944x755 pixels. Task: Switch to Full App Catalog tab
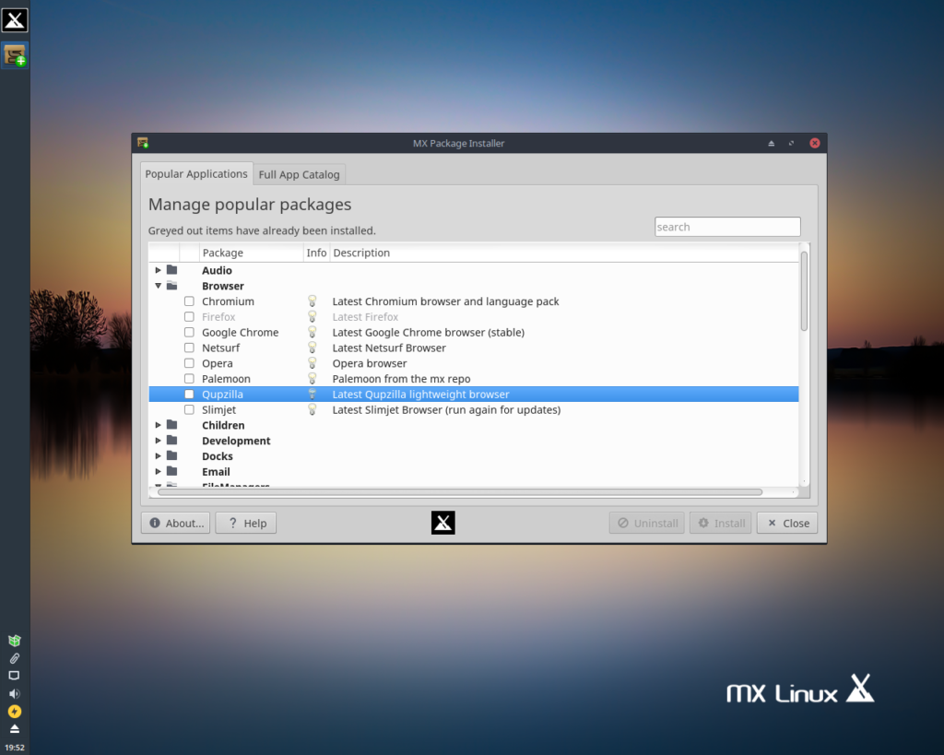(x=300, y=174)
